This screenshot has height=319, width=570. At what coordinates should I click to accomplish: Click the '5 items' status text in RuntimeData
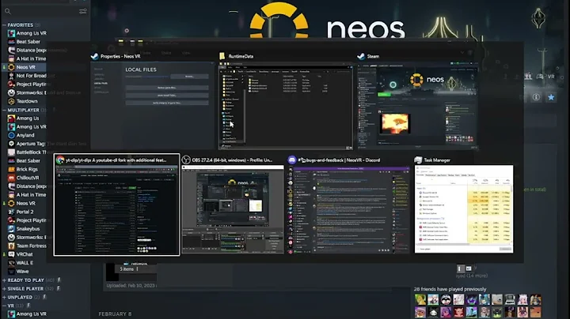tap(127, 269)
